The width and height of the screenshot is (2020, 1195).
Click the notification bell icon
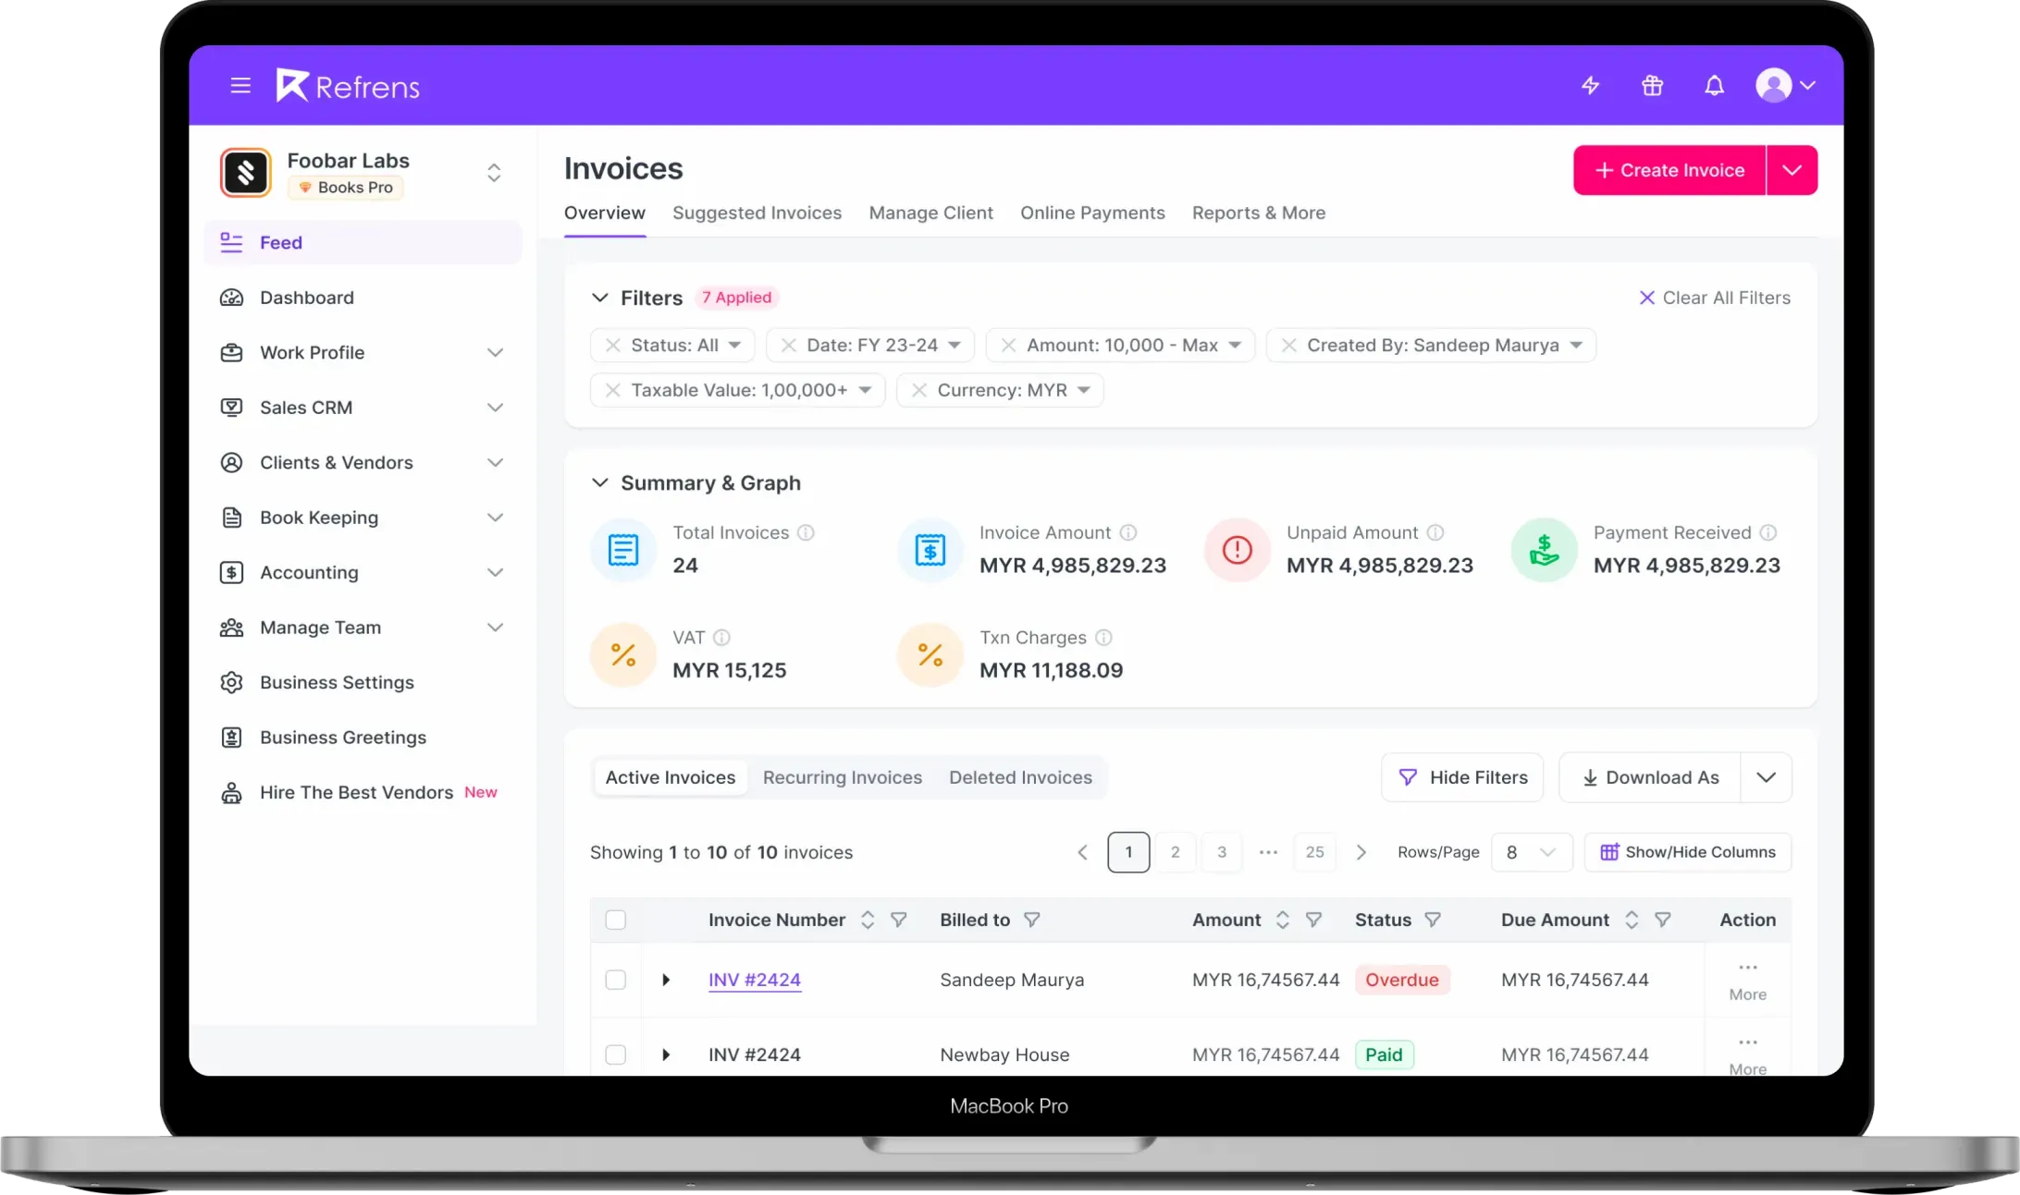click(x=1714, y=85)
